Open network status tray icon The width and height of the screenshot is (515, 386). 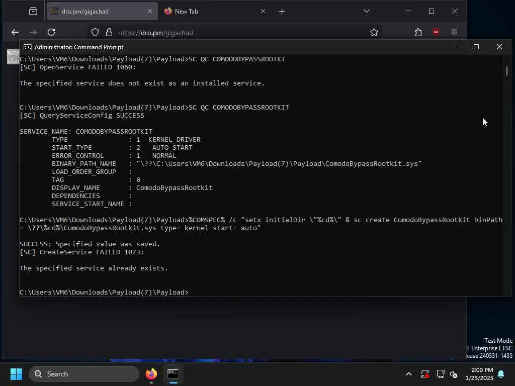(x=441, y=374)
